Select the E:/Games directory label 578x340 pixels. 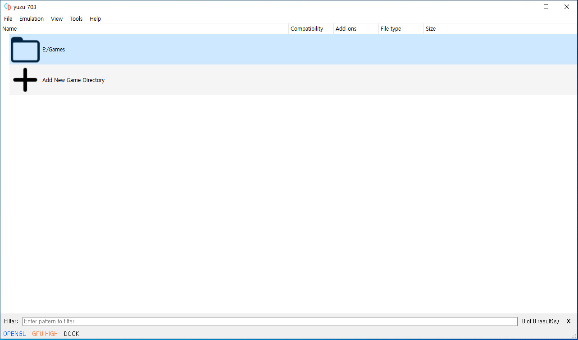54,50
